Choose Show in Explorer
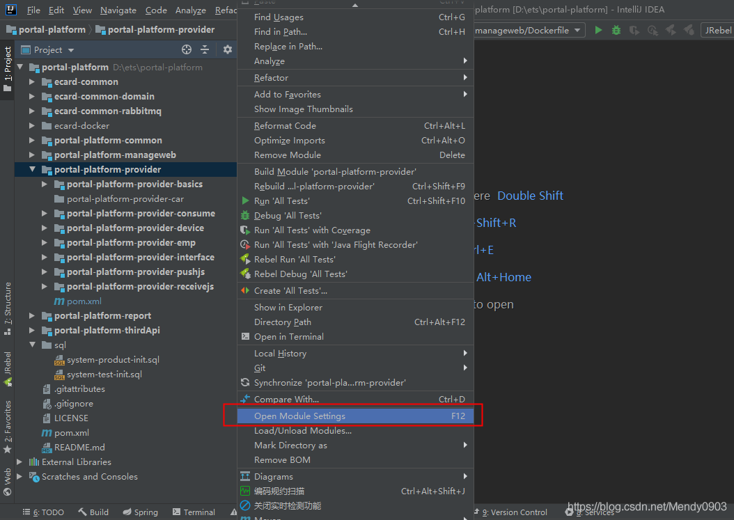 (x=355, y=308)
